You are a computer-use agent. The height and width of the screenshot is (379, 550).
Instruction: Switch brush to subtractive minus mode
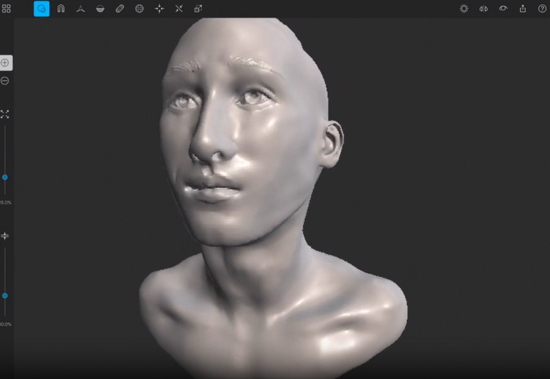coord(5,81)
